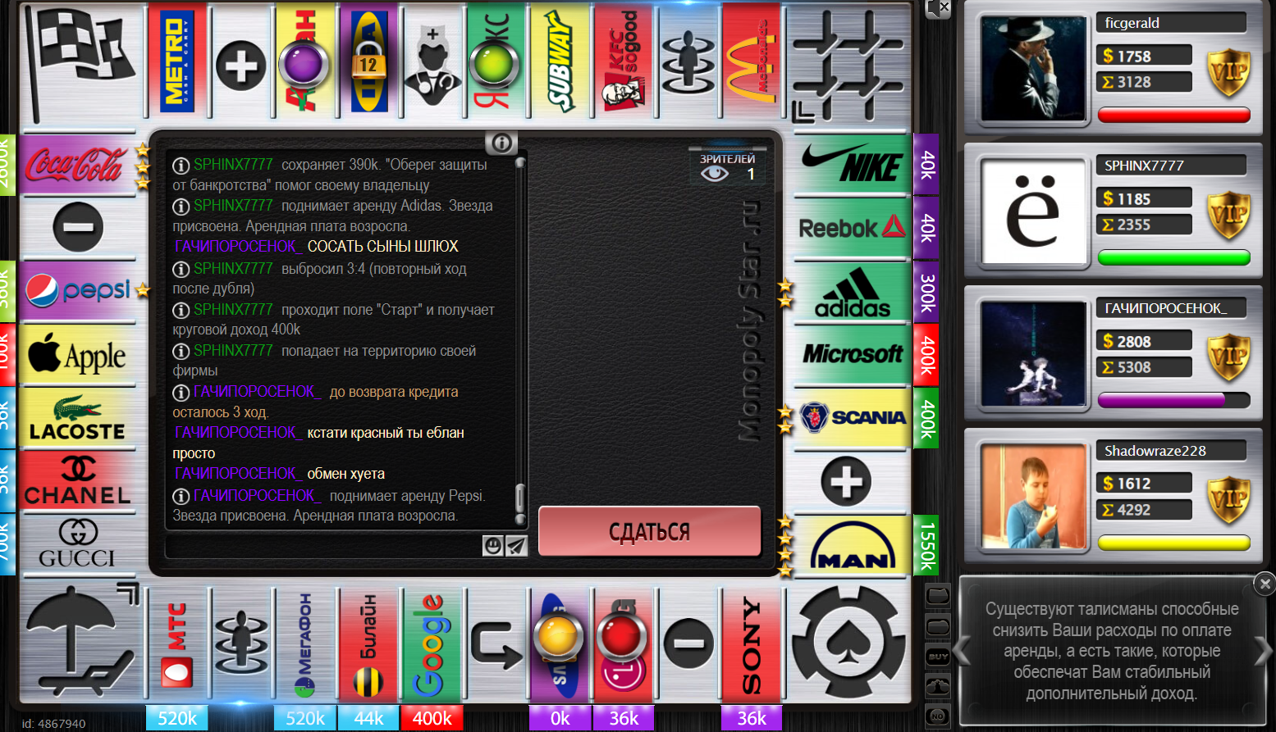The height and width of the screenshot is (732, 1276).
Task: Select the MTC property cell
Action: click(x=177, y=644)
